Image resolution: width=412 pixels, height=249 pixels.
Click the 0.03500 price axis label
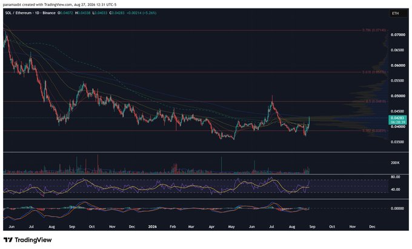pyautogui.click(x=397, y=142)
